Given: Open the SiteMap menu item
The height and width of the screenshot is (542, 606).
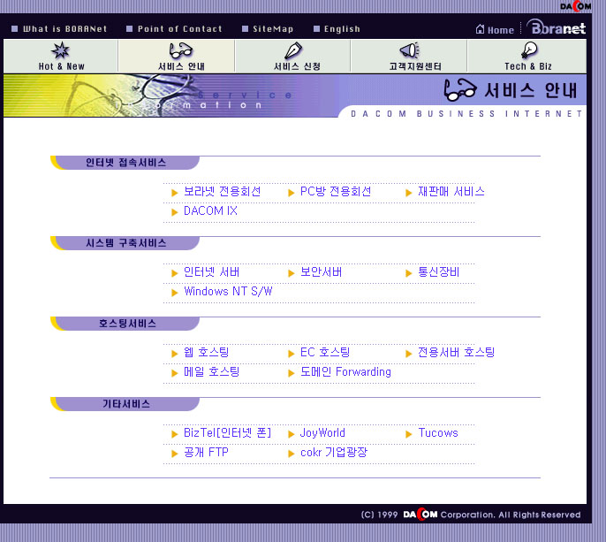Looking at the screenshot, I should tap(273, 29).
